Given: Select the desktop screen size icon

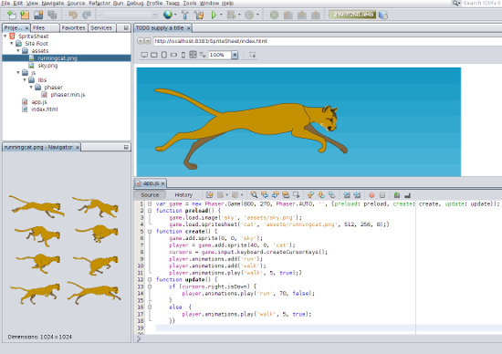Looking at the screenshot, I should (x=144, y=55).
